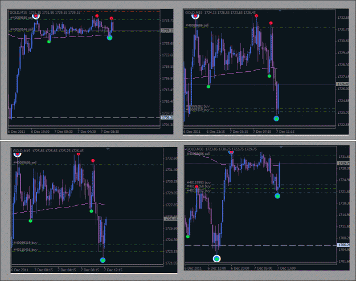Select the blue-ringed marker at the lowest candle, GOLD,M15 1724.15 chart
The width and height of the screenshot is (356, 281).
click(x=276, y=119)
